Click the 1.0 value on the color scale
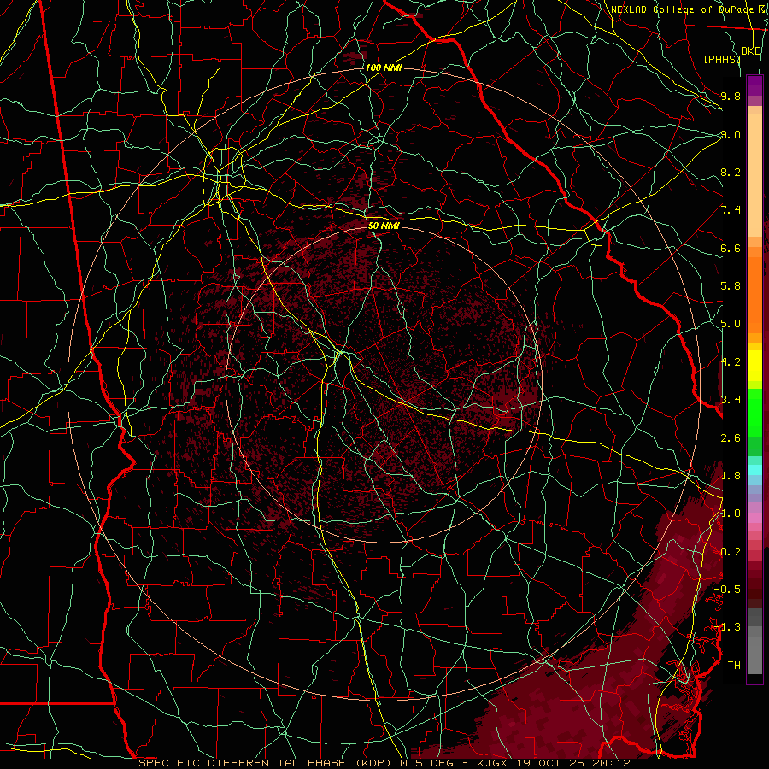Screen dimensions: 769x769 pyautogui.click(x=731, y=514)
